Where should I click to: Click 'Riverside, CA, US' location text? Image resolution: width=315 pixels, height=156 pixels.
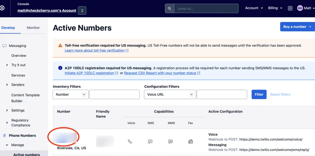tap(72, 148)
